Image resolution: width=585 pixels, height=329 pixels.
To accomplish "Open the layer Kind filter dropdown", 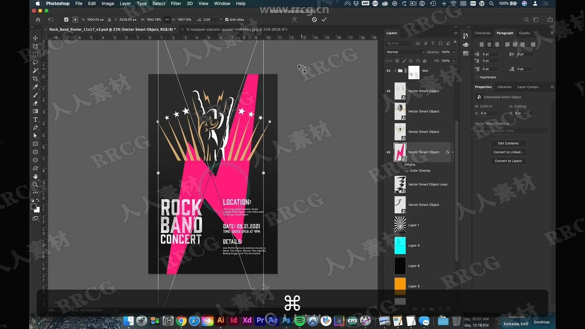I will 399,43.
